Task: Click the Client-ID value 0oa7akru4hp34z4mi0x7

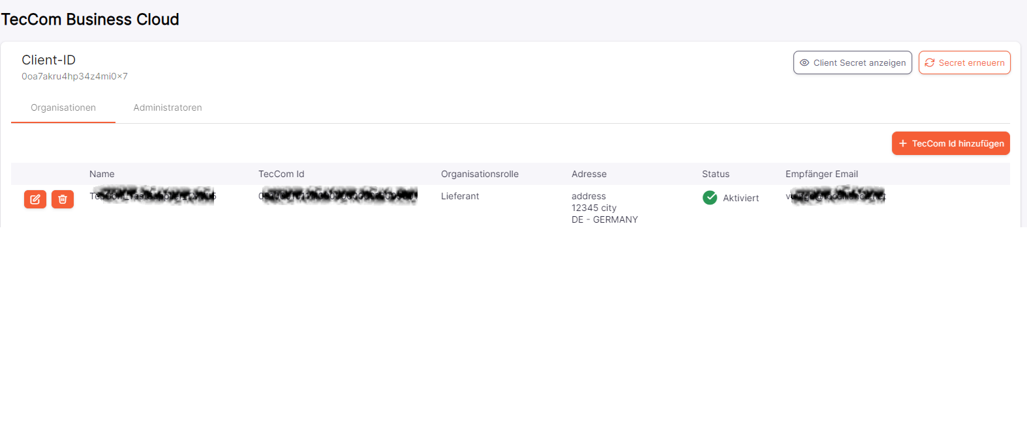Action: 74,76
